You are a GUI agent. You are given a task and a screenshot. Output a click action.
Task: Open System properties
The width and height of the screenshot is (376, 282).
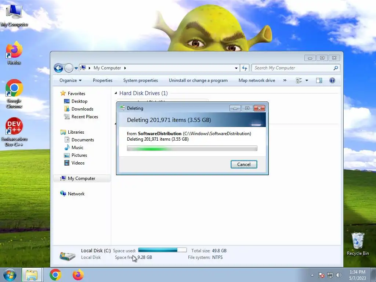pos(141,80)
